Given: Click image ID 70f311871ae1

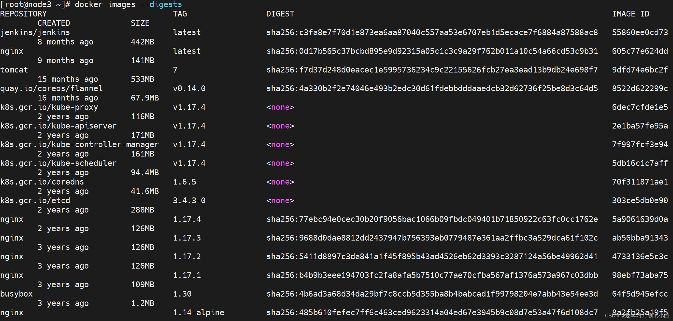Looking at the screenshot, I should pos(640,182).
